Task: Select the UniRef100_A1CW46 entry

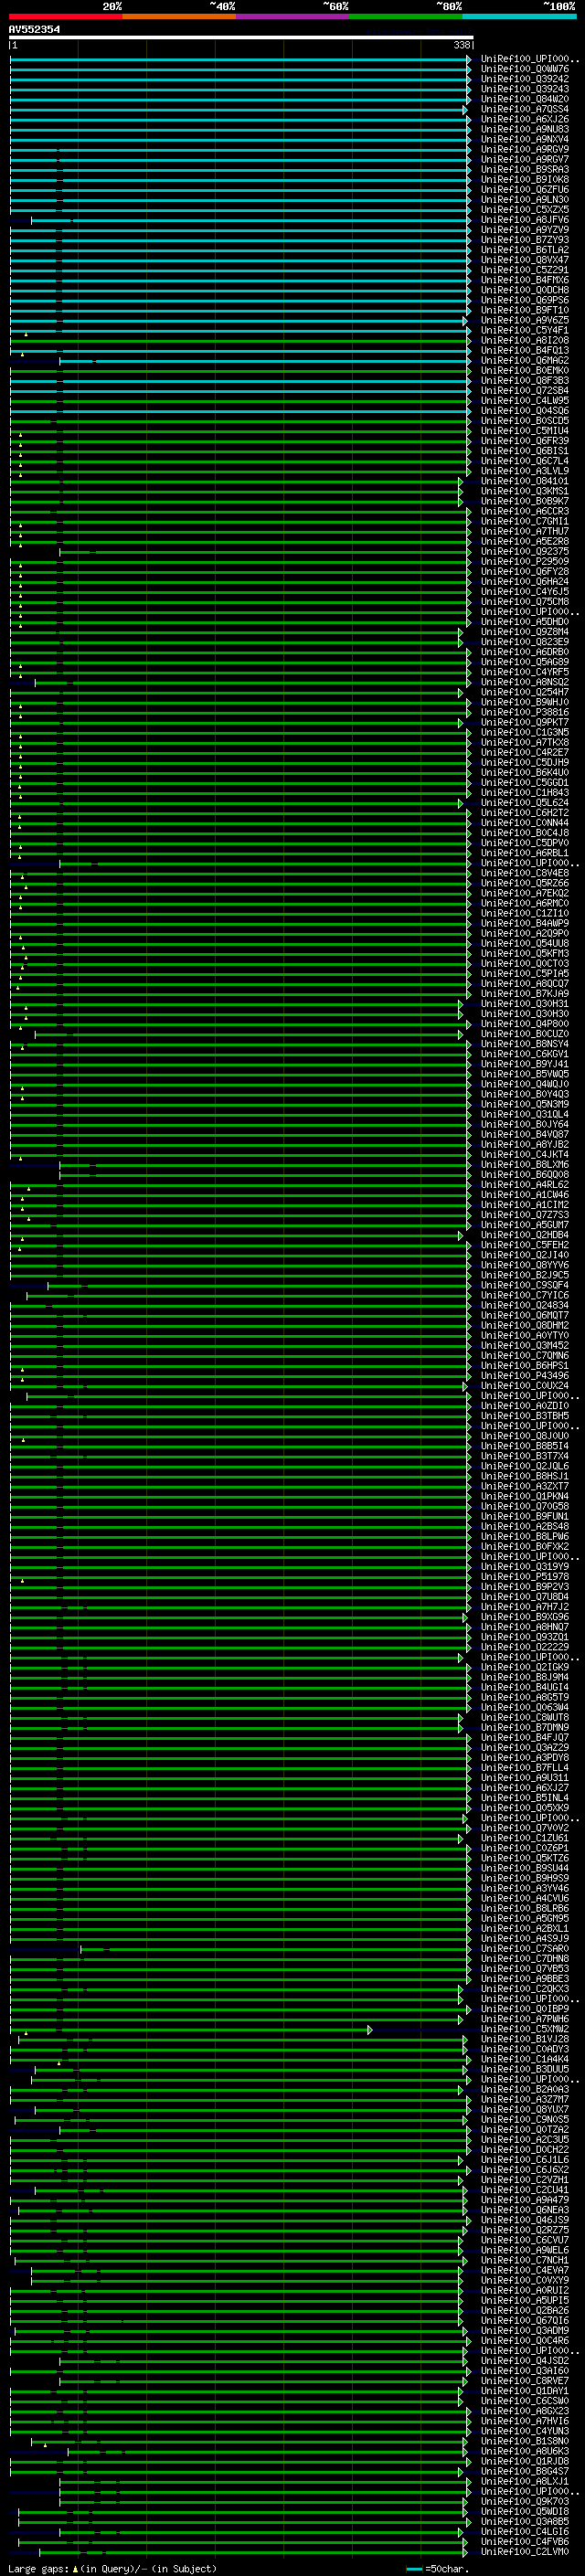Action: [x=525, y=1195]
